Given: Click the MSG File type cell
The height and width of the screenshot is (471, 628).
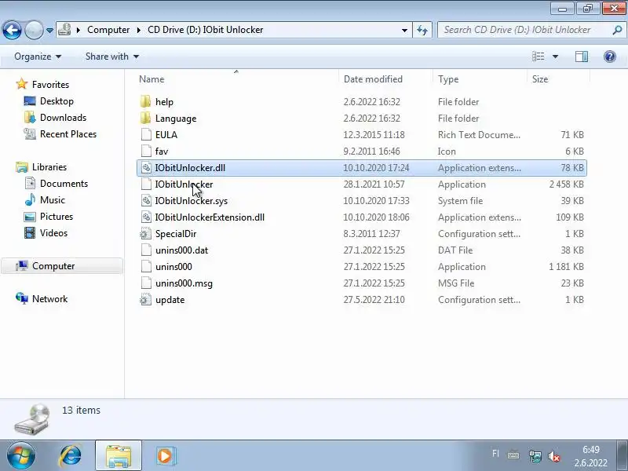Looking at the screenshot, I should point(456,283).
